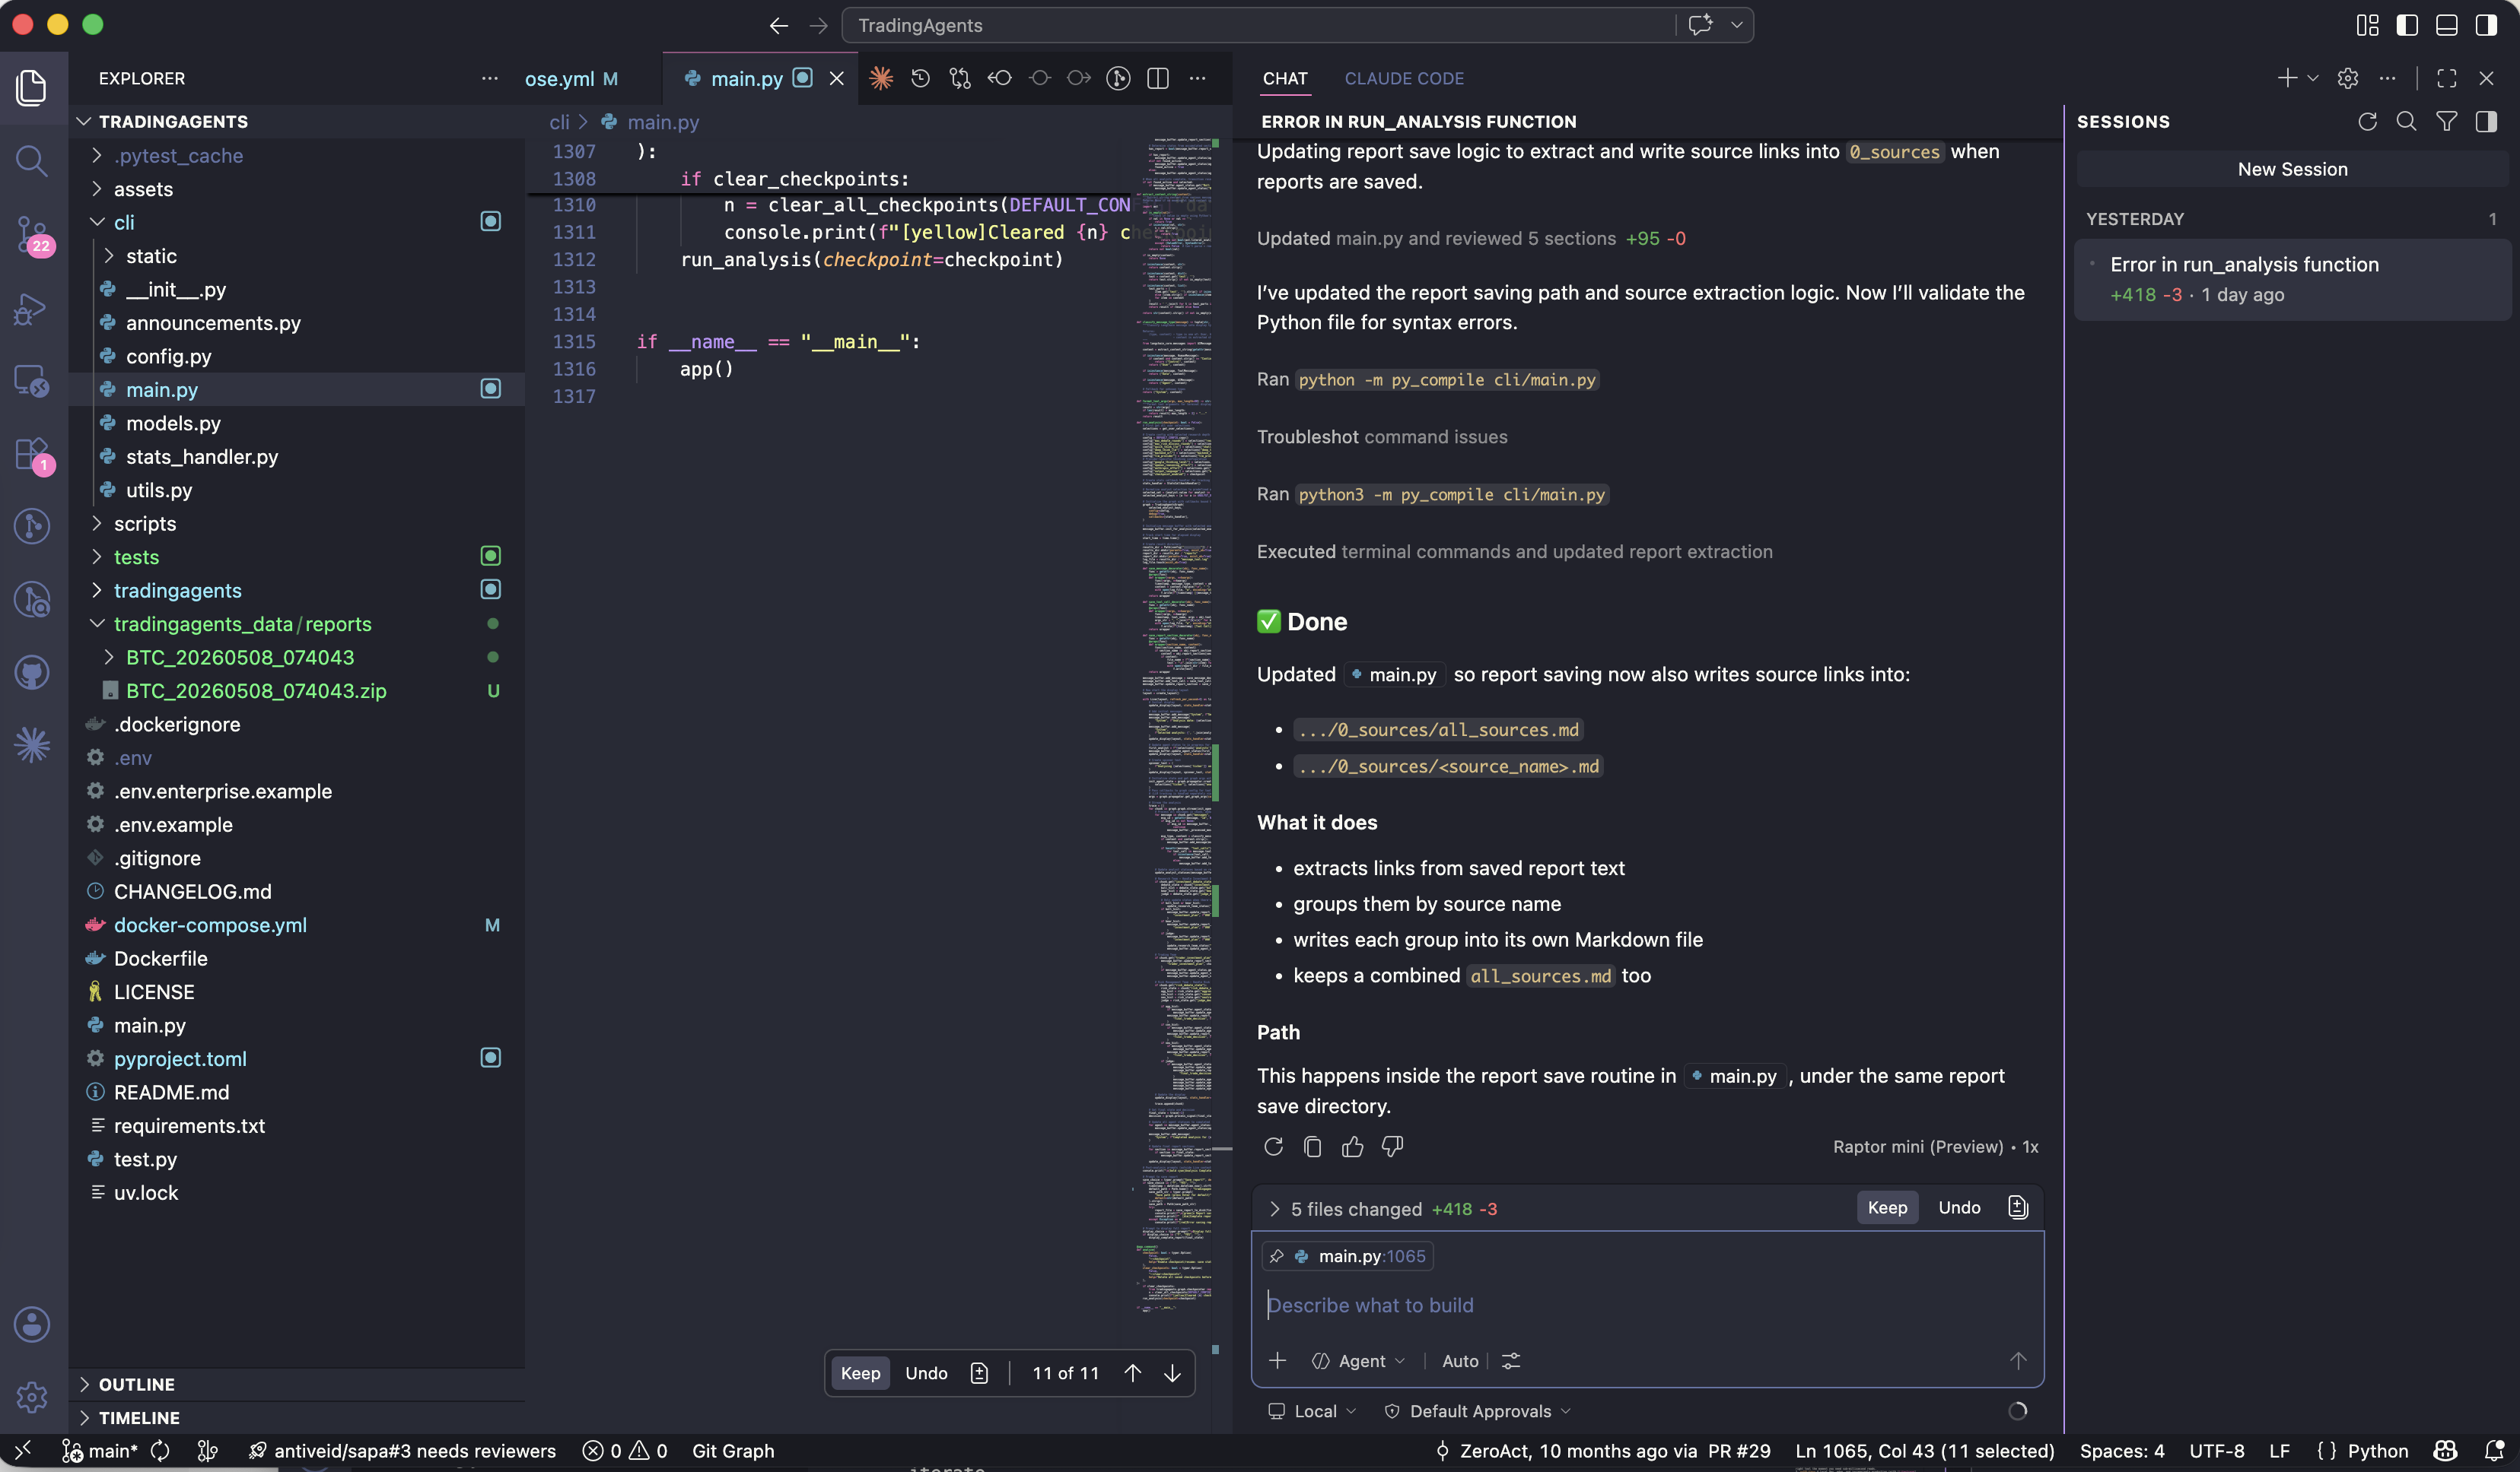Synchronize changes in status bar

(160, 1450)
